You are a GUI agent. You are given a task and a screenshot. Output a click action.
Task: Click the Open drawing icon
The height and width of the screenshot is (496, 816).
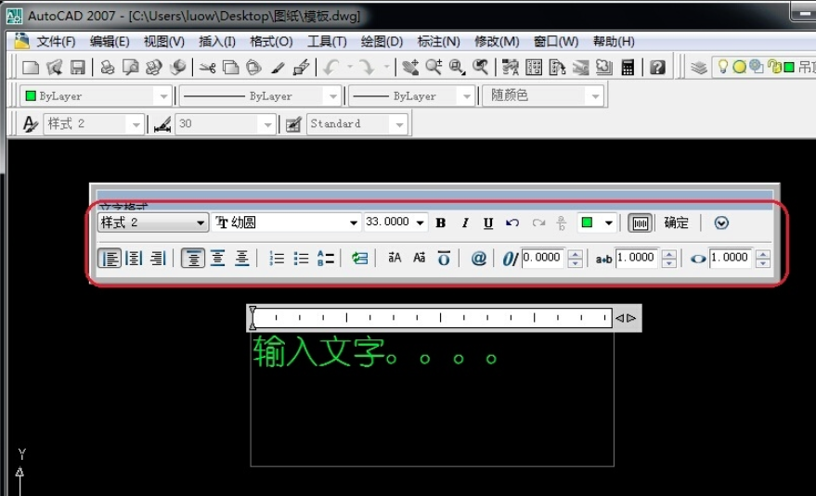(54, 67)
